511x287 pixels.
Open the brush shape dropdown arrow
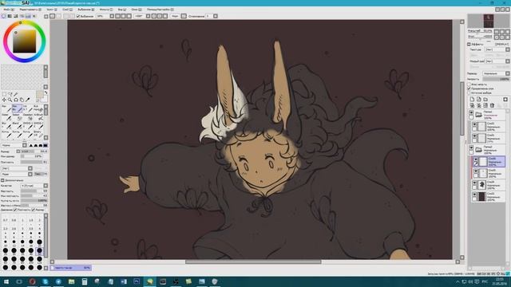click(x=30, y=168)
